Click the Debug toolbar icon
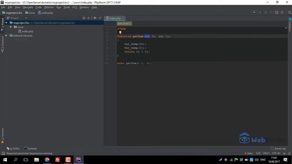This screenshot has height=164, width=292. click(266, 12)
